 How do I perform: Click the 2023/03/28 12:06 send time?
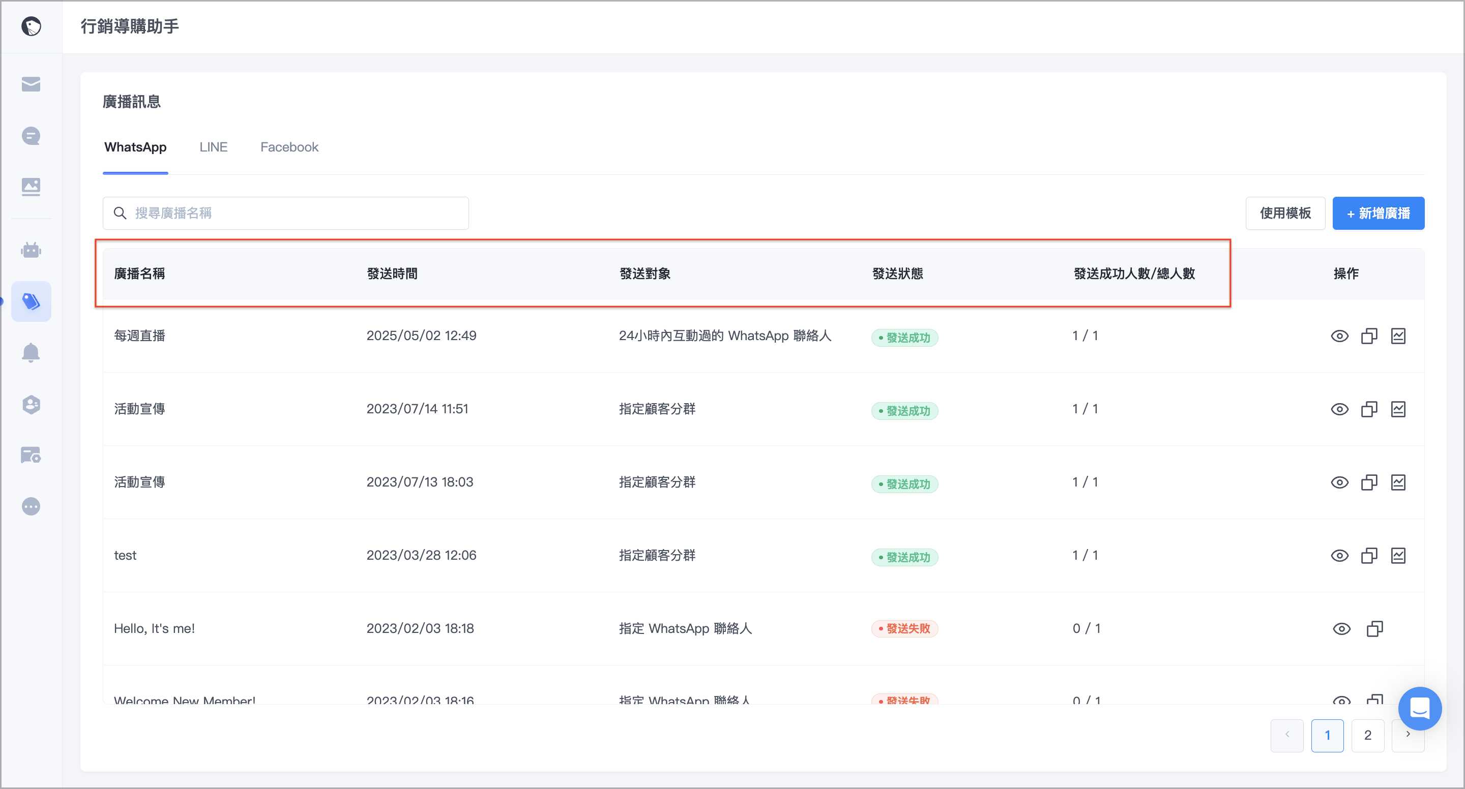421,555
